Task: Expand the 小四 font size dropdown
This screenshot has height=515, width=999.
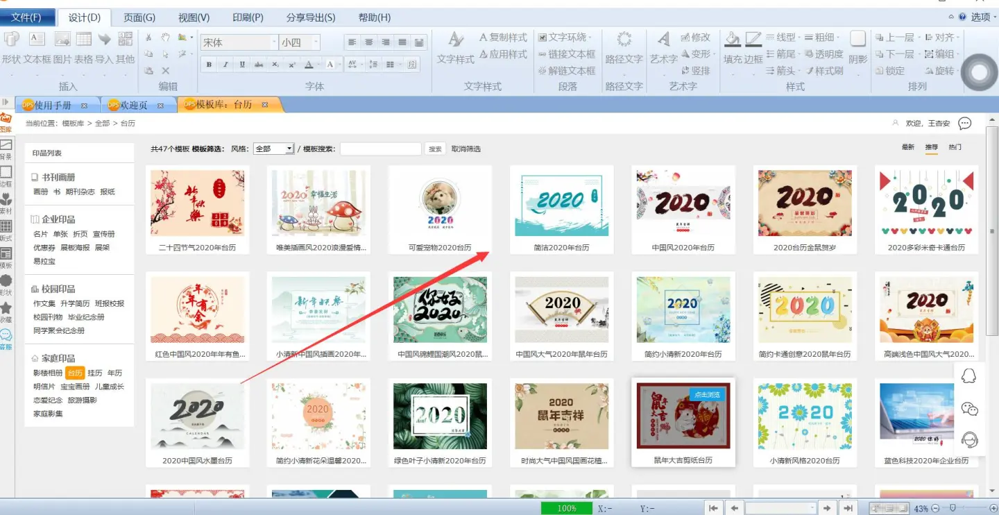Action: [316, 43]
